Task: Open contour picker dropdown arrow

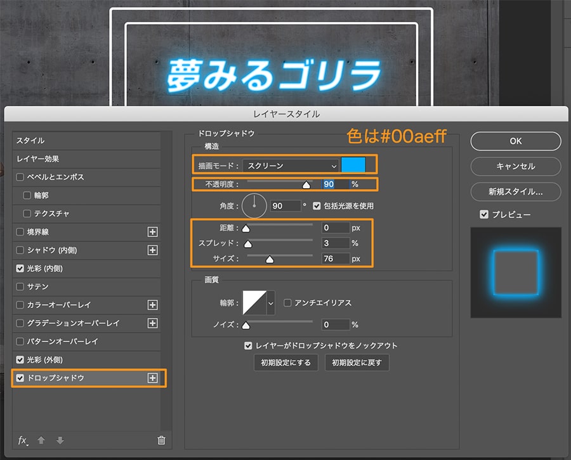Action: (x=270, y=303)
